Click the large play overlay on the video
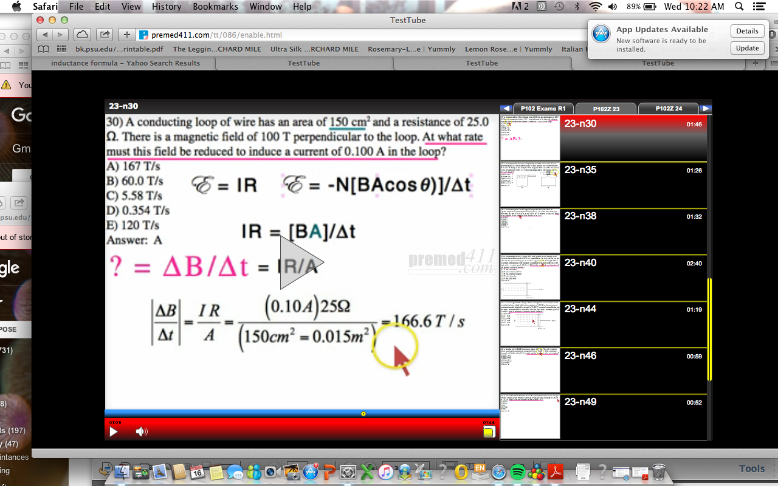The width and height of the screenshot is (778, 486). click(x=301, y=262)
